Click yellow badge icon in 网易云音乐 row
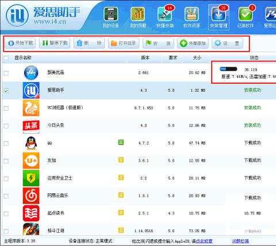 (121, 195)
